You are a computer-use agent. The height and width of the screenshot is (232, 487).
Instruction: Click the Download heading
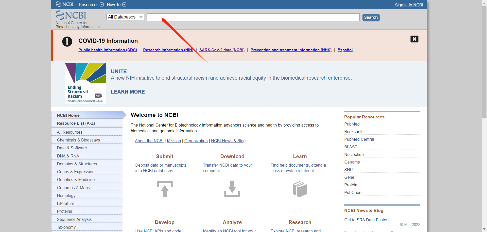tap(232, 156)
